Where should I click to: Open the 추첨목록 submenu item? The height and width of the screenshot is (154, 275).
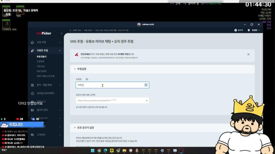(x=40, y=62)
